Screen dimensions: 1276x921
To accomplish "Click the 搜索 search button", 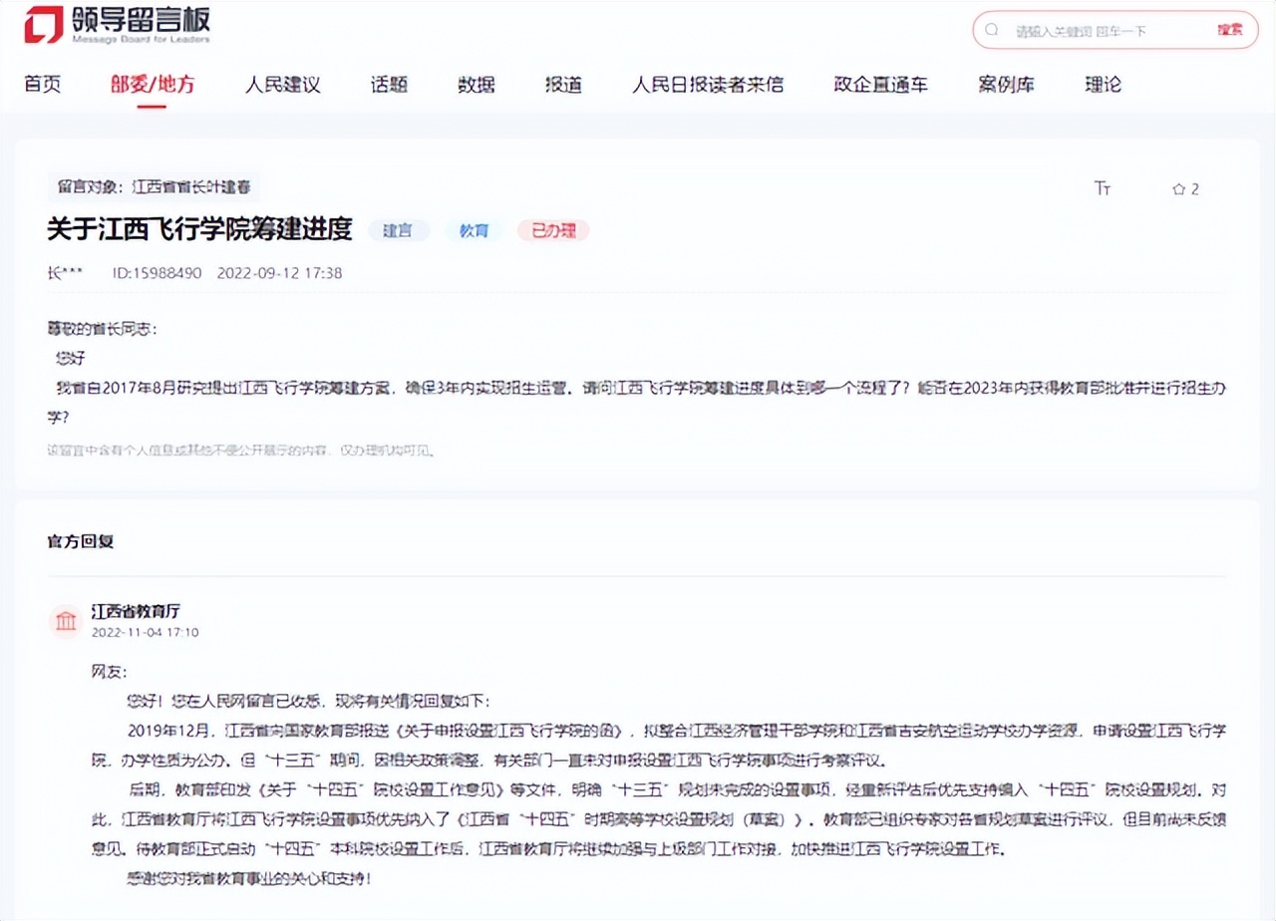I will (x=1229, y=31).
